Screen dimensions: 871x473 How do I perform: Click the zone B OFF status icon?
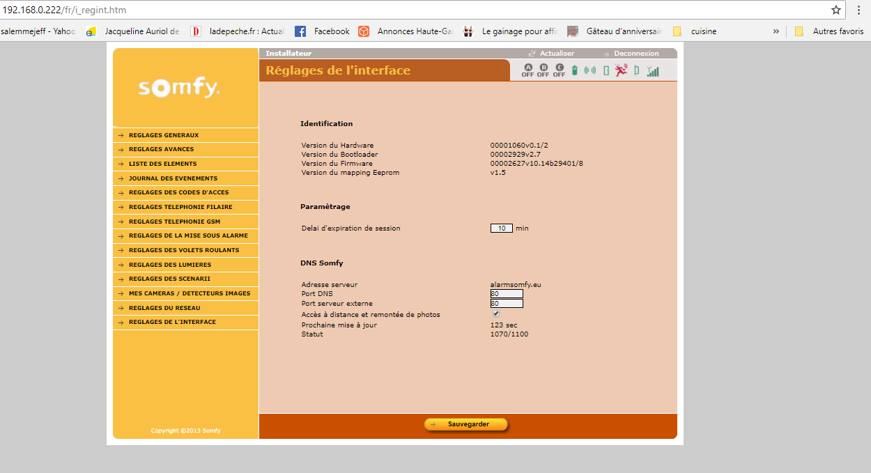tap(544, 70)
